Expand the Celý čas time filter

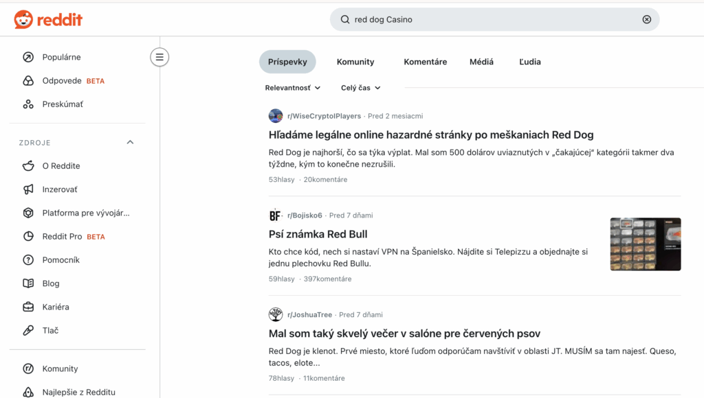click(360, 88)
